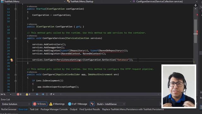Click IServiceCollection on line 20
This screenshot has width=202, height=114.
pyautogui.click(x=77, y=38)
